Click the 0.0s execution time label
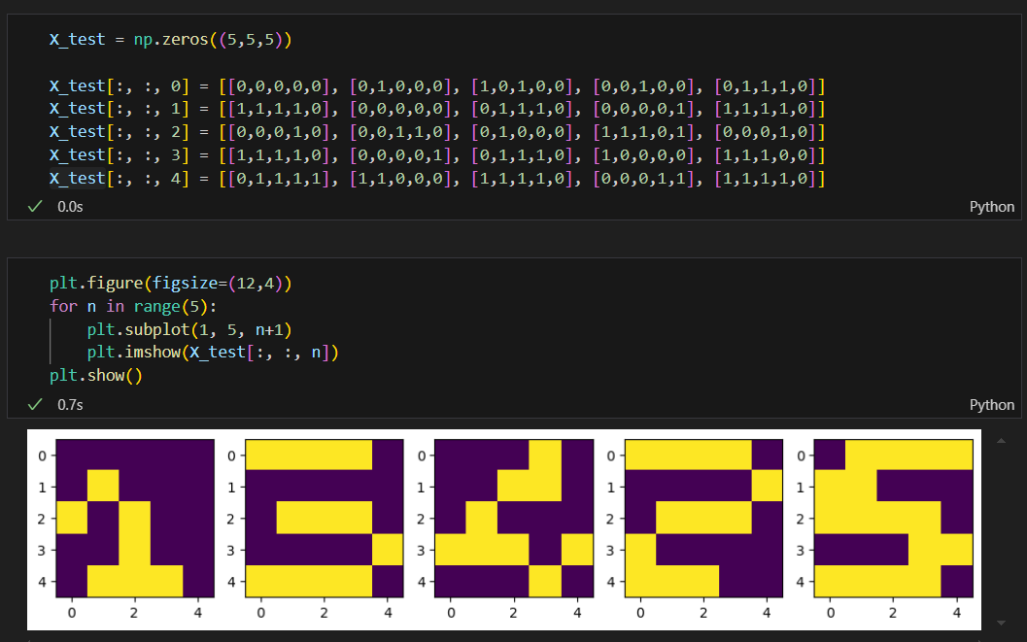The image size is (1027, 642). 70,207
